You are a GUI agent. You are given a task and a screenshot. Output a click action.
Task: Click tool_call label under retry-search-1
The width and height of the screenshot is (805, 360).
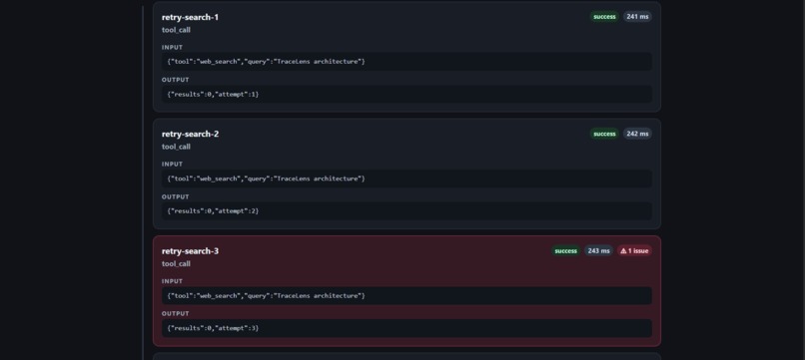[176, 30]
